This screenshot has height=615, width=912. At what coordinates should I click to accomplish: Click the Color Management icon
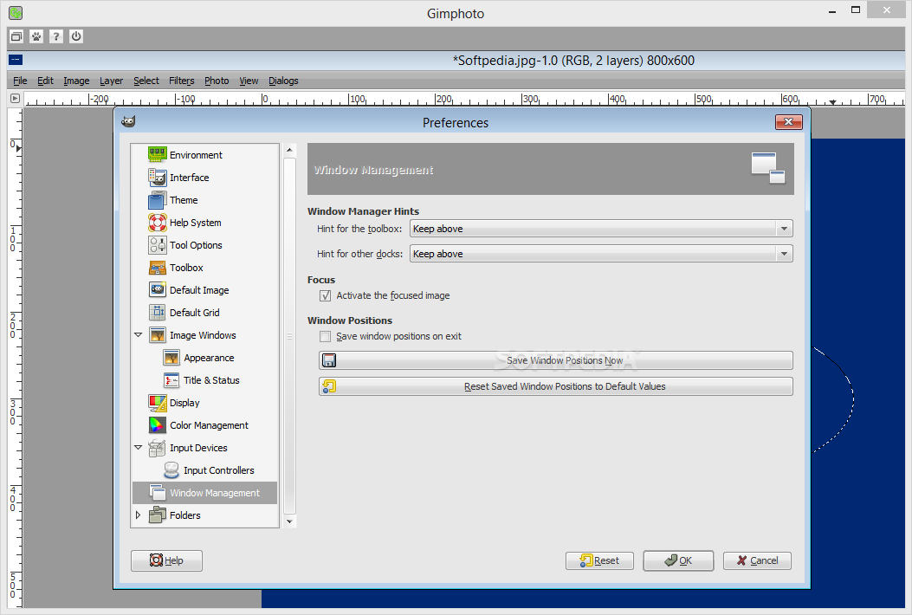click(x=158, y=425)
